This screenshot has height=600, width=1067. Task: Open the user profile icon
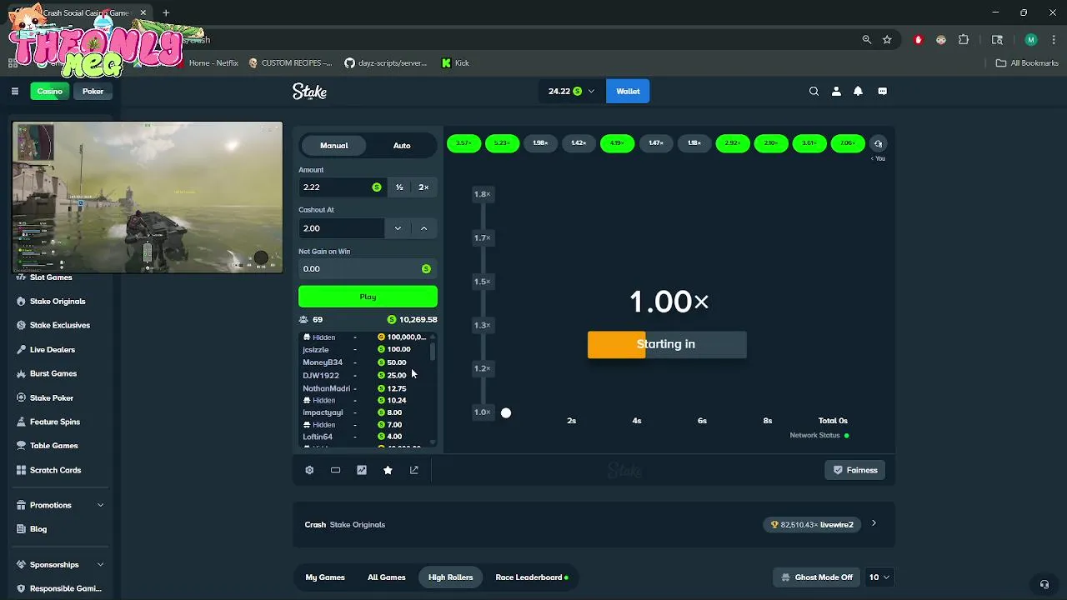point(836,92)
